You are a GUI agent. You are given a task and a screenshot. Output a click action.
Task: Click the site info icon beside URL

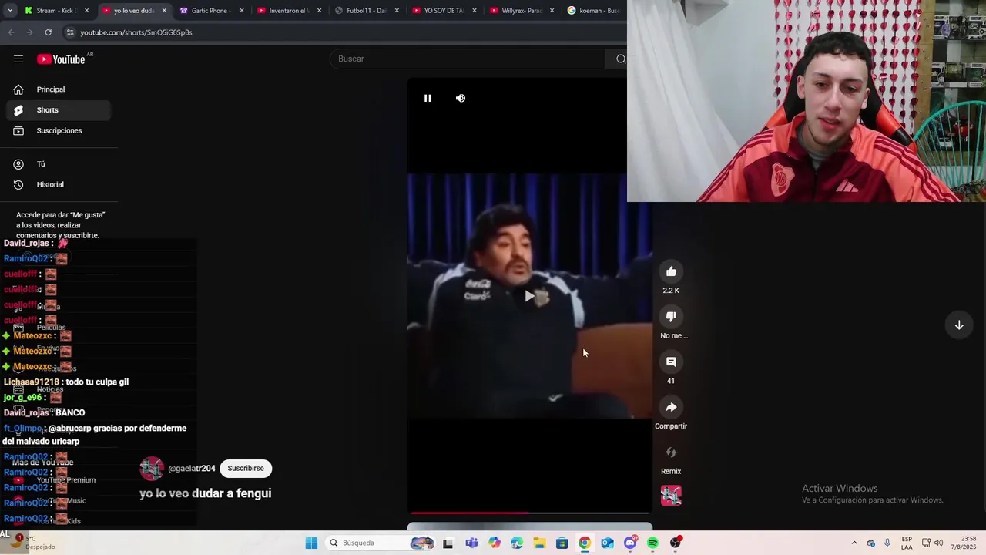coord(70,32)
